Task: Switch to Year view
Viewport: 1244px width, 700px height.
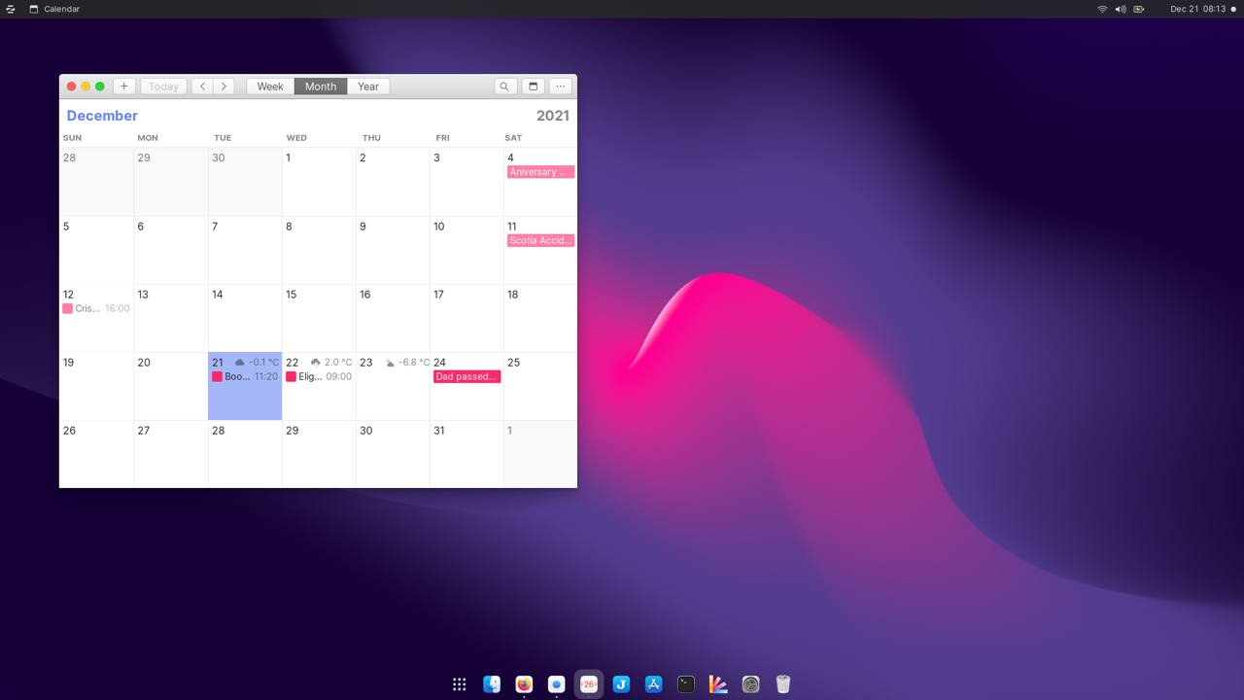Action: 367,87
